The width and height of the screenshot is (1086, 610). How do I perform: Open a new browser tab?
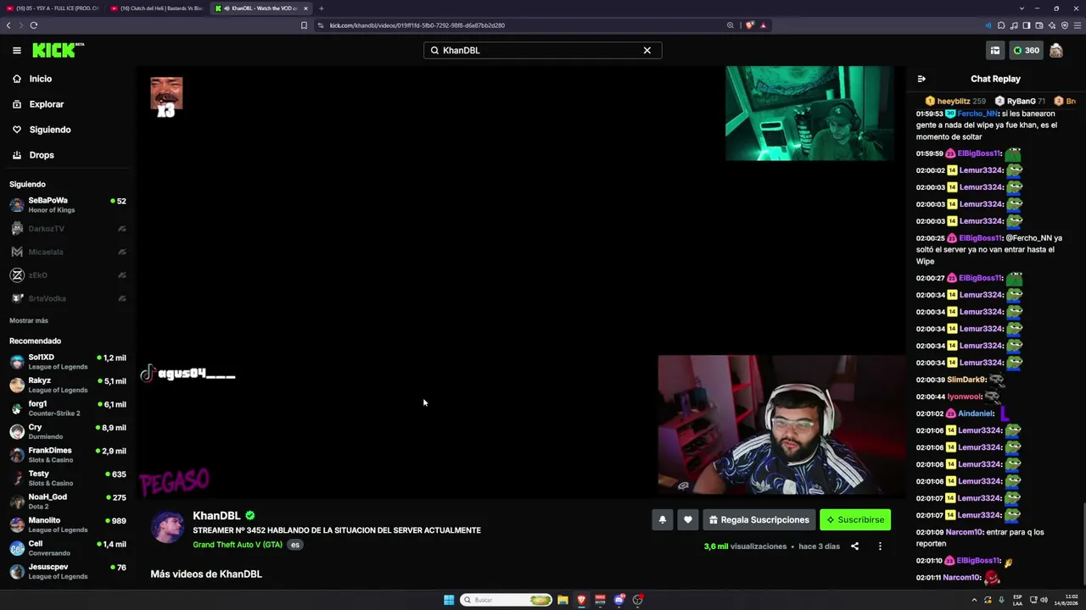[x=321, y=8]
